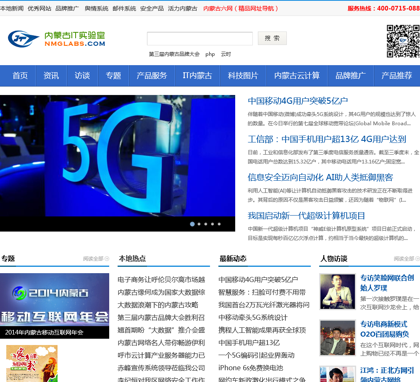Open the 品牌推广 main navigation tab
This screenshot has width=420, height=382.
[x=351, y=76]
